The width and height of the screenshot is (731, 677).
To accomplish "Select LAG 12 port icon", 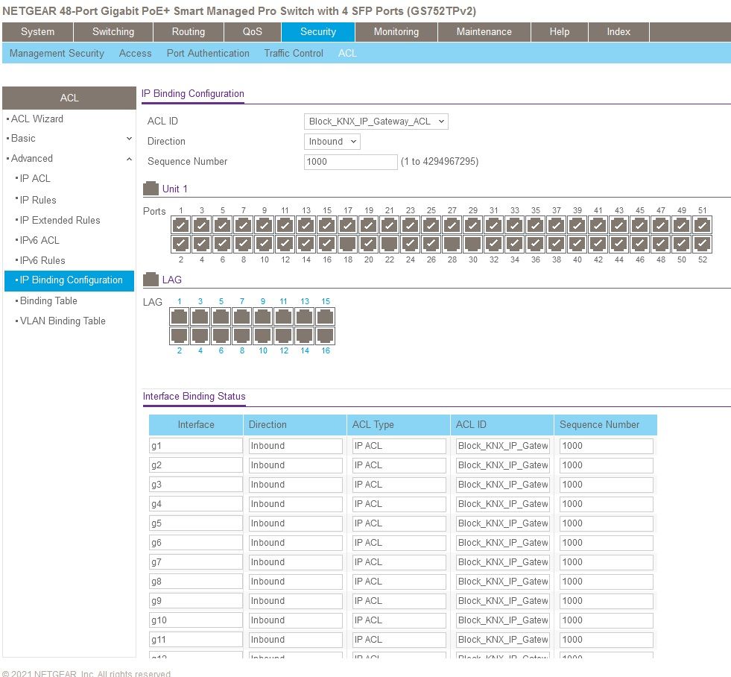I will pos(283,336).
